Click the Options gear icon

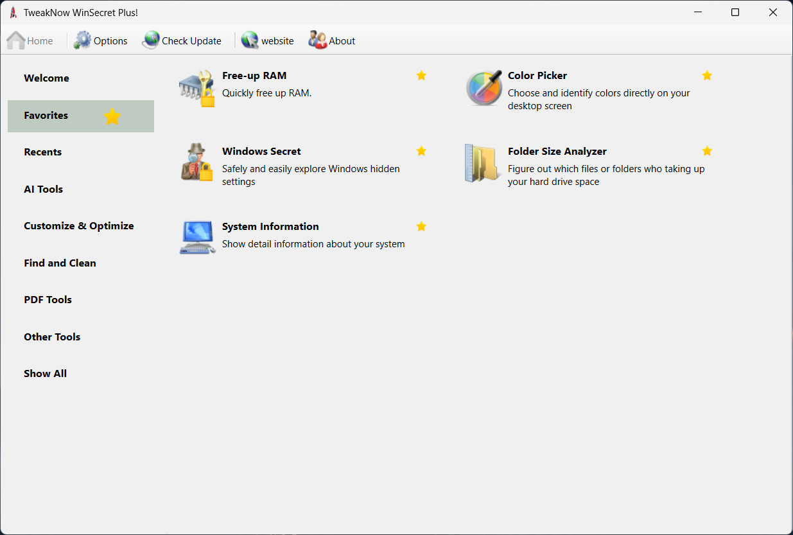tap(83, 40)
